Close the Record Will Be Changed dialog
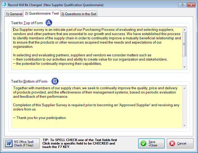The image size is (198, 153). (191, 5)
